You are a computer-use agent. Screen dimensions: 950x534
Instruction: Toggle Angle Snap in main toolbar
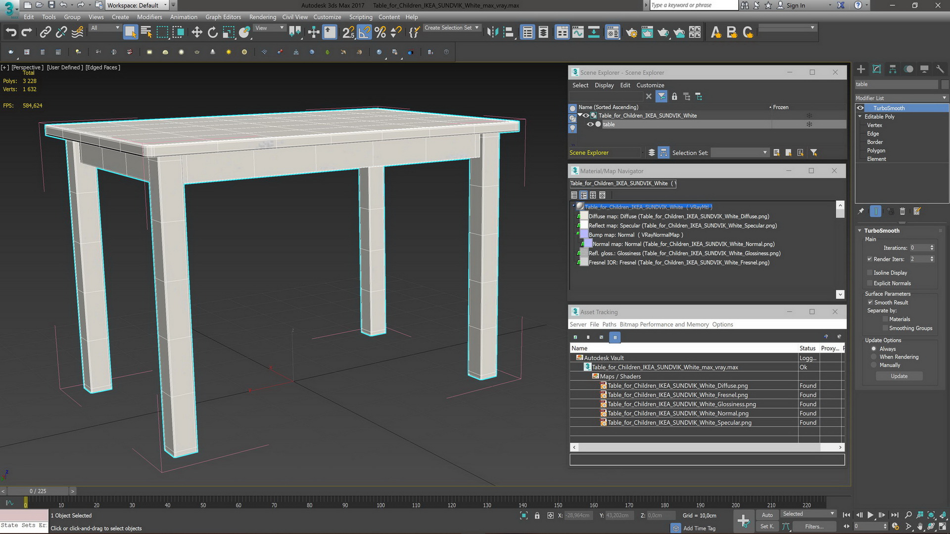click(x=364, y=33)
